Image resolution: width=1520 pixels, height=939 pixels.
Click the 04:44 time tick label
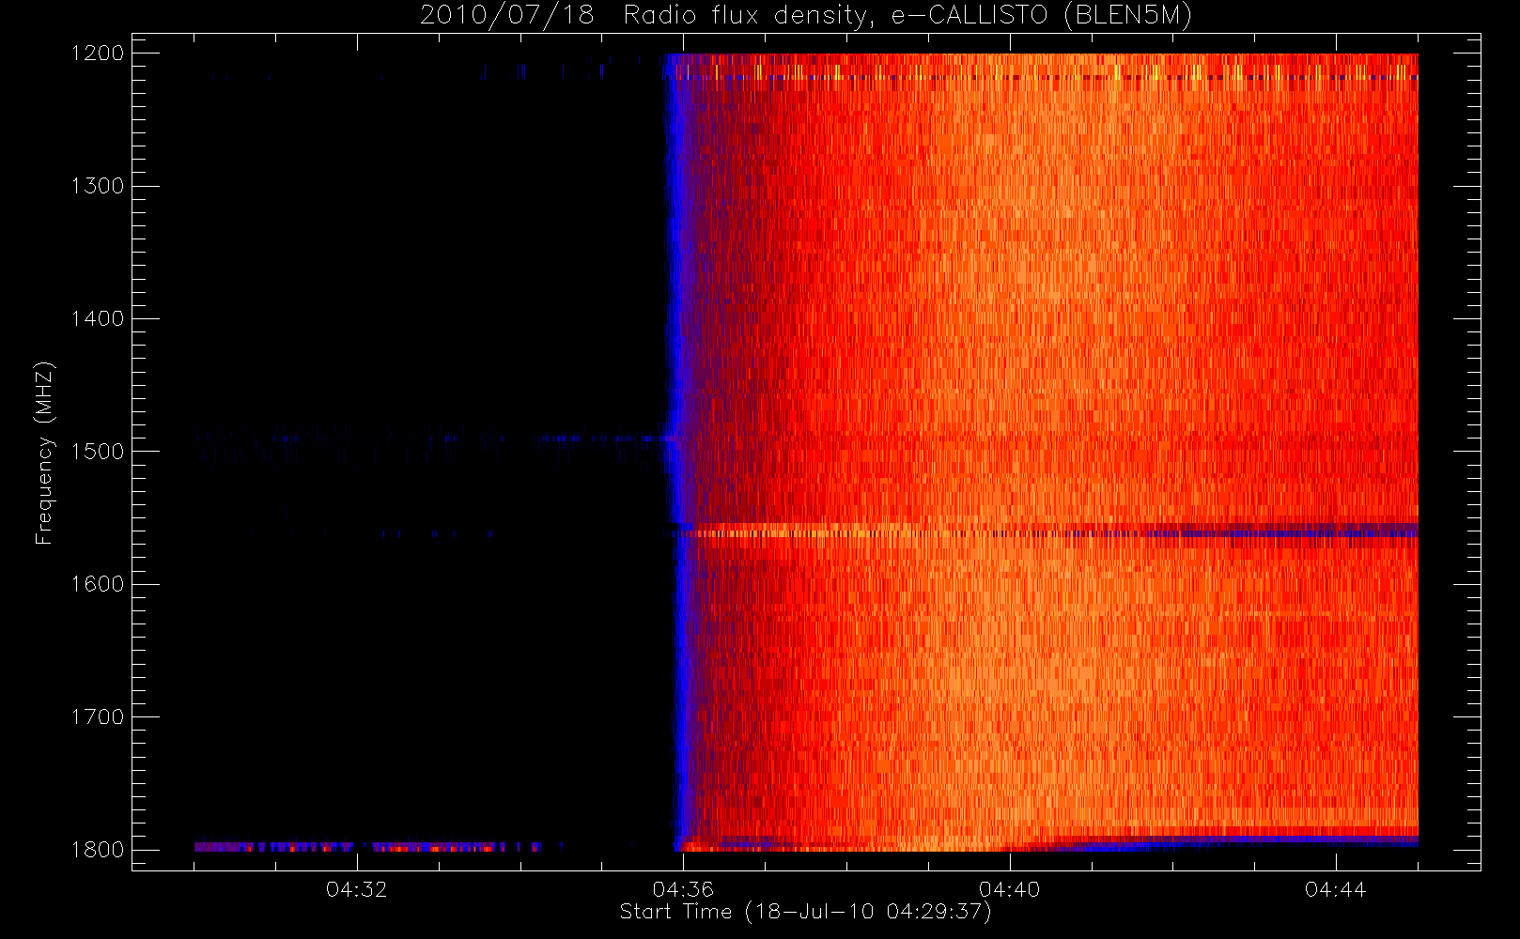[1336, 889]
